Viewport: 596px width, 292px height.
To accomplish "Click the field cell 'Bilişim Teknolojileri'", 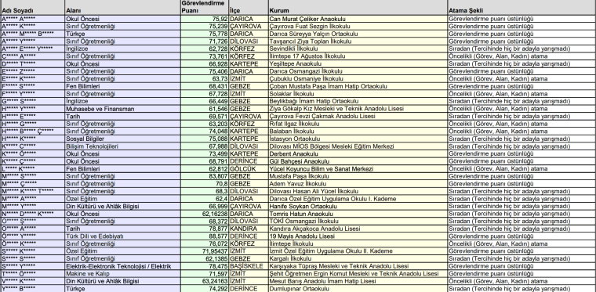I will click(x=123, y=146).
